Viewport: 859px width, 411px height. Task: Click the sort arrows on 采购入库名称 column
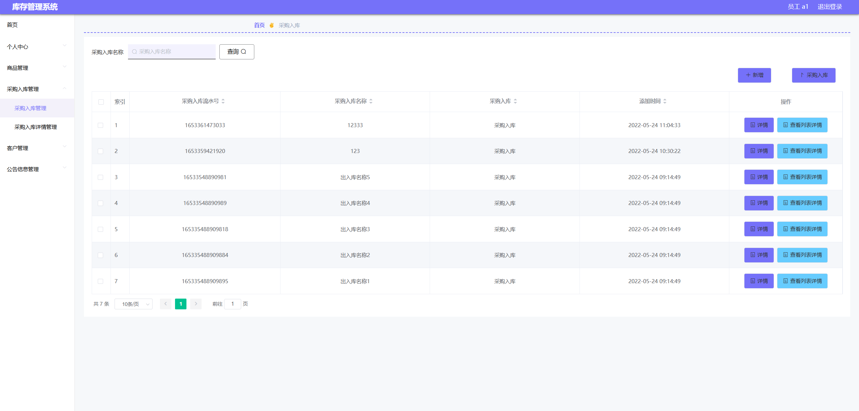[x=371, y=101]
